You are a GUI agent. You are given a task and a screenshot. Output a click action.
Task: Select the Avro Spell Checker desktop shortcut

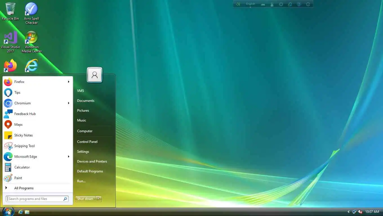coord(32,13)
